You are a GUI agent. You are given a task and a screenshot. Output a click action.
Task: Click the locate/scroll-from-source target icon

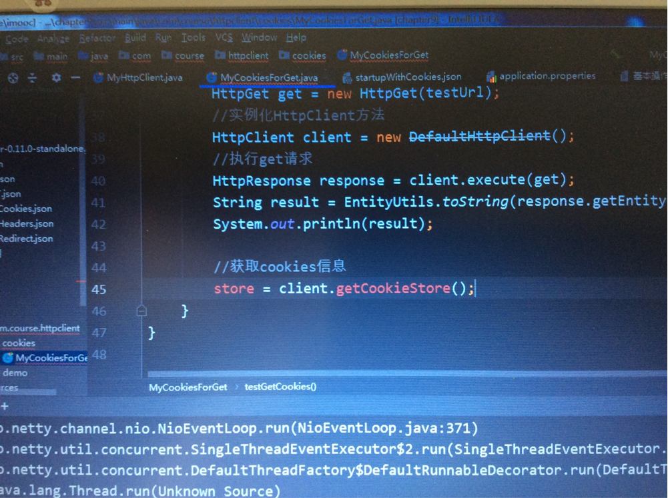(x=13, y=78)
